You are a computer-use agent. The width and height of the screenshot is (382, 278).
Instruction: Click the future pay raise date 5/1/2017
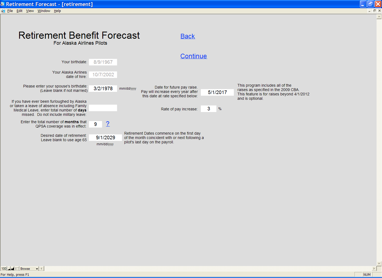point(217,92)
